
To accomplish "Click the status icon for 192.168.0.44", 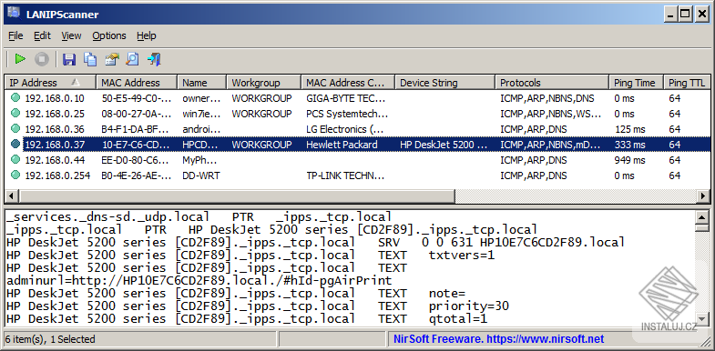I will (15, 160).
